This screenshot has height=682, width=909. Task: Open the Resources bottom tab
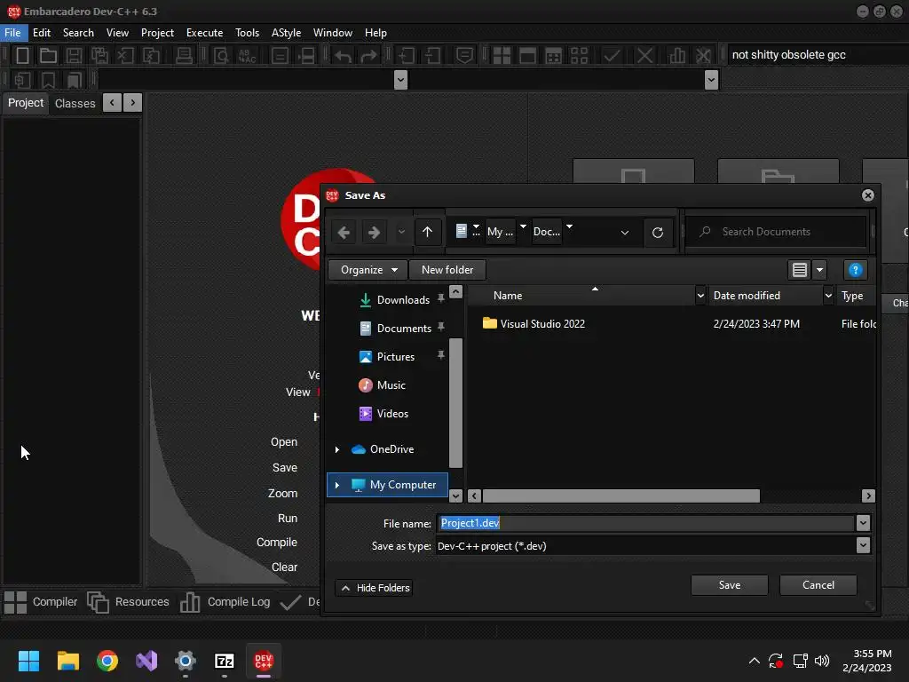tap(128, 602)
